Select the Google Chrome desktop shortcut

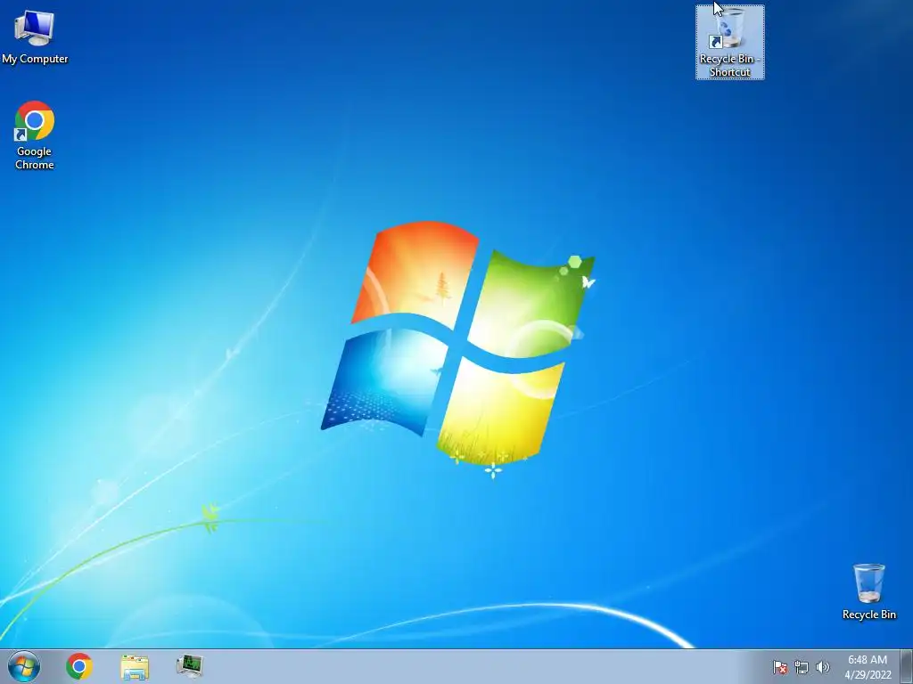tap(35, 135)
